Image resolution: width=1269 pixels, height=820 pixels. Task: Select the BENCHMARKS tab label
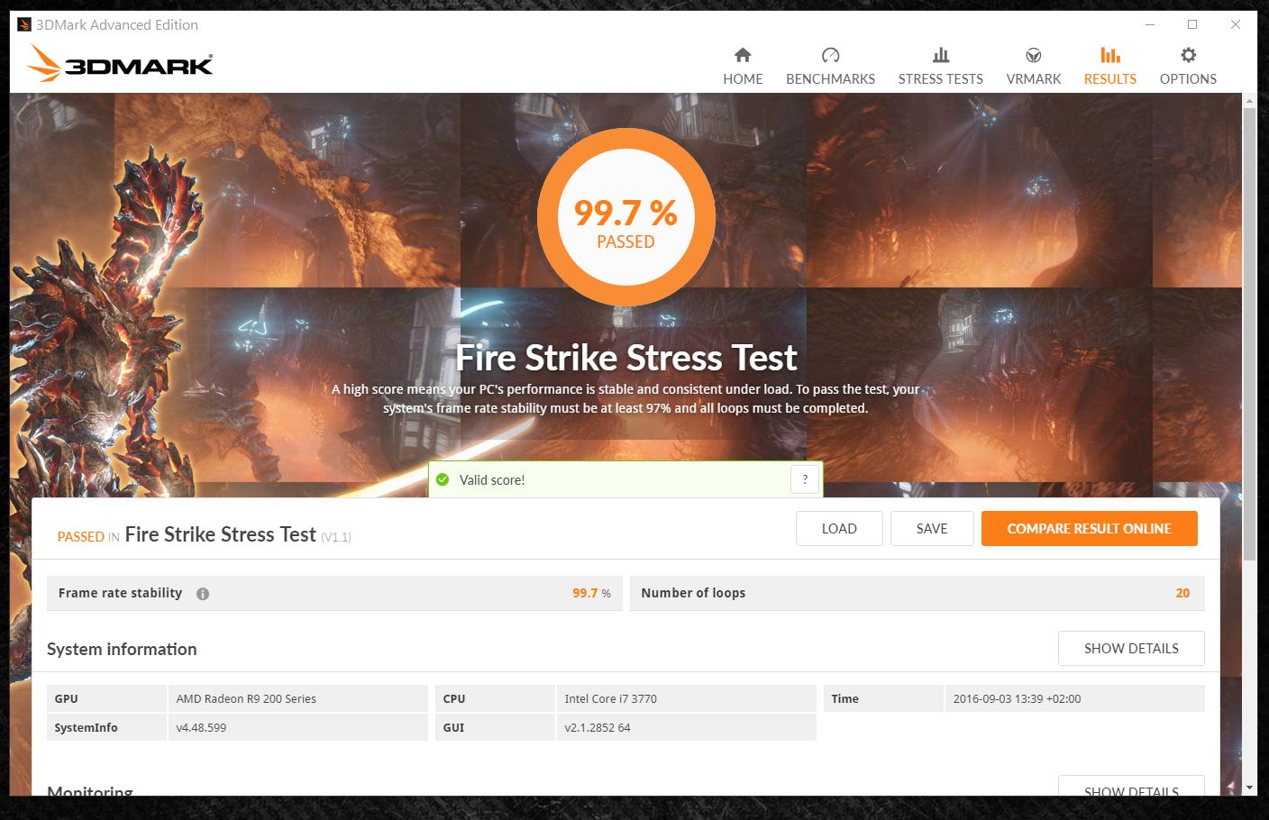click(830, 79)
